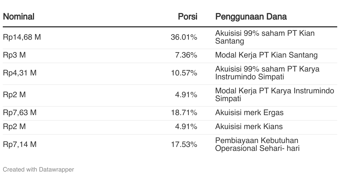Select the 10.57% portion cell
Viewport: 340px width, 176px height.
coord(184,73)
